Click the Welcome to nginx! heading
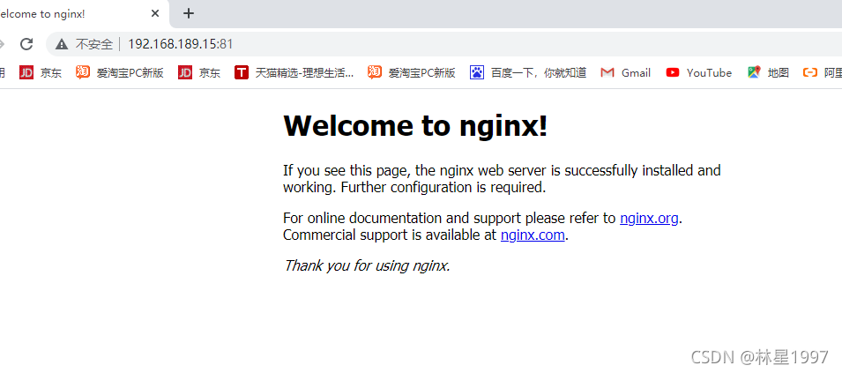This screenshot has width=842, height=373. point(415,126)
